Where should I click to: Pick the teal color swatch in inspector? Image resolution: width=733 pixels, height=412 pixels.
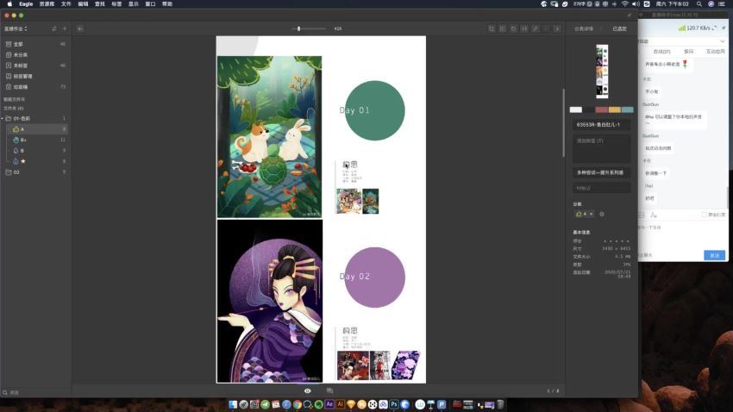[x=627, y=109]
